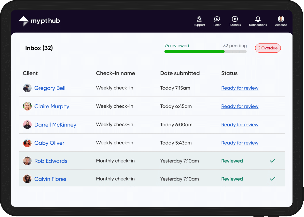
Task: Select the 2 Overdue badge
Action: pos(268,48)
